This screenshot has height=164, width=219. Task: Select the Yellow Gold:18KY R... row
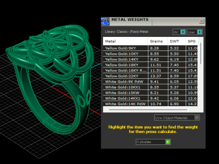[x=151, y=71]
